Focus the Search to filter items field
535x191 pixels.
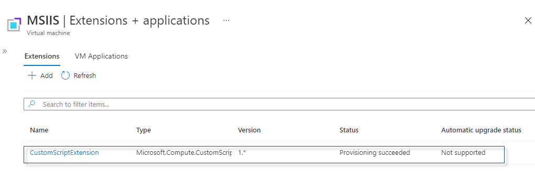point(279,104)
